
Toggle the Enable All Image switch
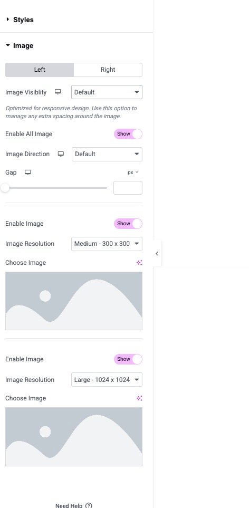coord(128,134)
